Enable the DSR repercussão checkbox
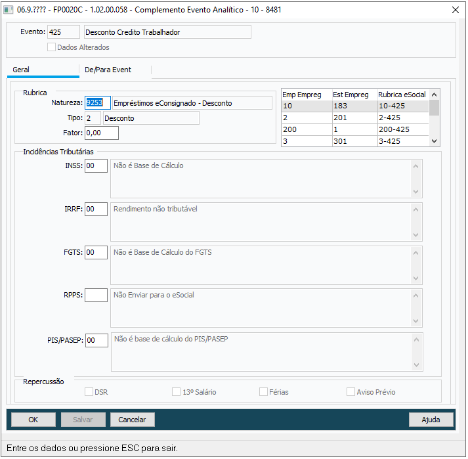 tap(89, 392)
